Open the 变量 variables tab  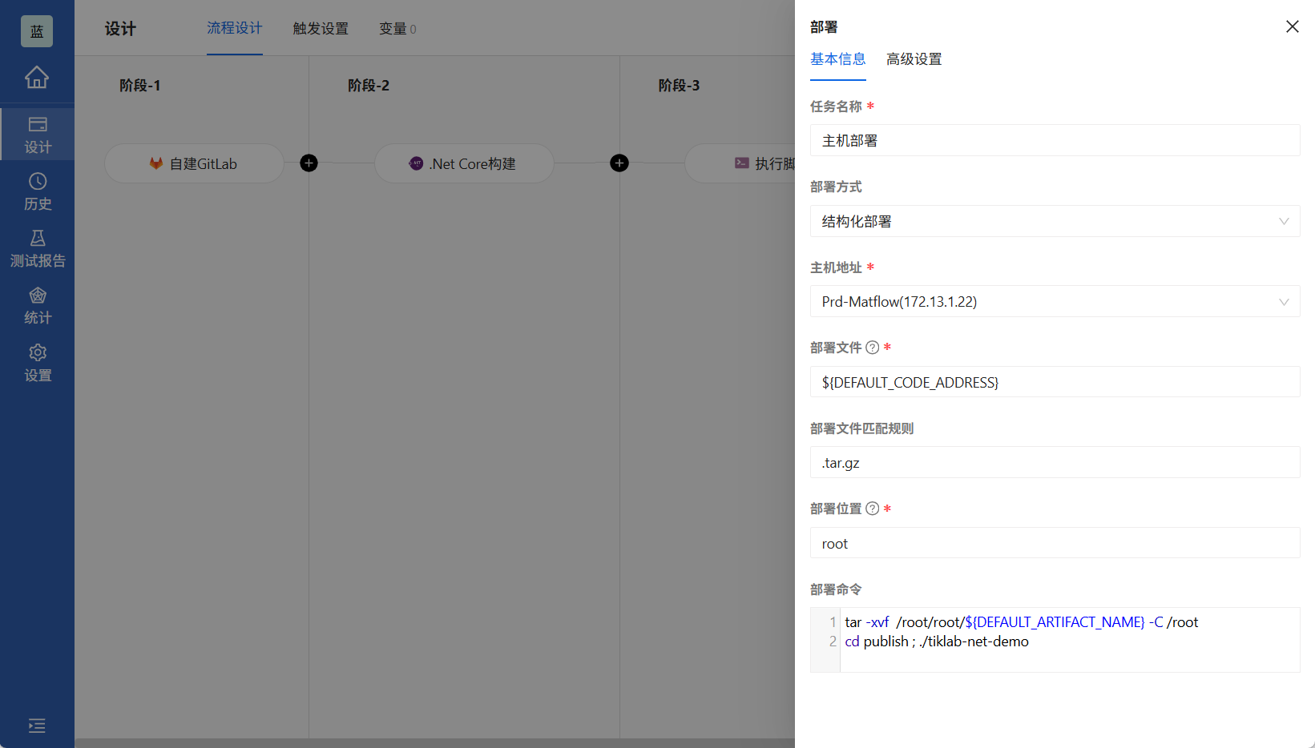[393, 29]
